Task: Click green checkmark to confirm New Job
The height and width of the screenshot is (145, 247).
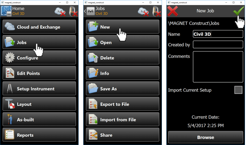Action: pos(239,11)
